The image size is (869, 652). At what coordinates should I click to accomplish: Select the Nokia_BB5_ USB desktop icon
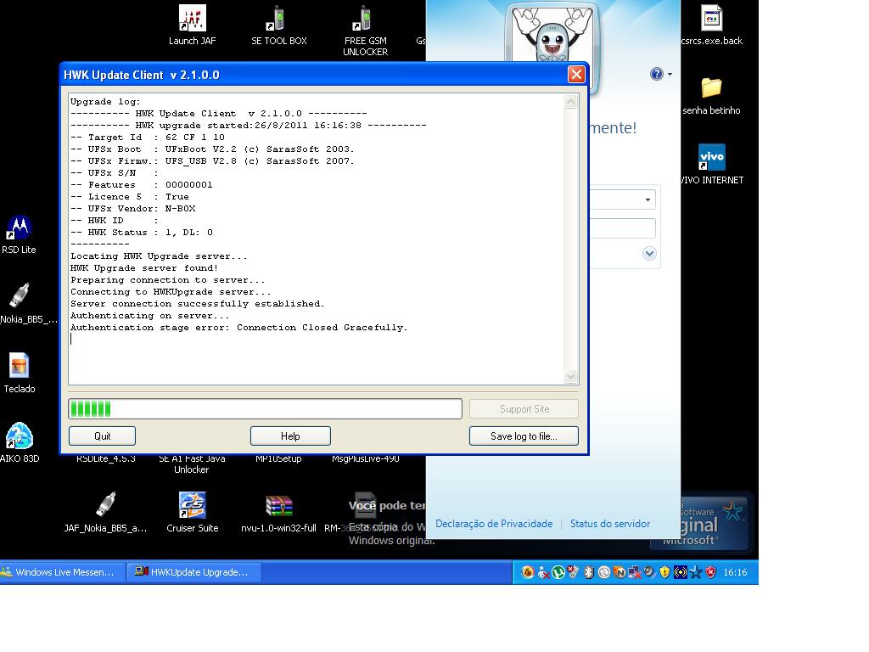[x=22, y=304]
